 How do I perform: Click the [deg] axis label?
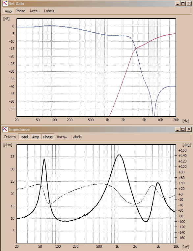tap(186, 145)
